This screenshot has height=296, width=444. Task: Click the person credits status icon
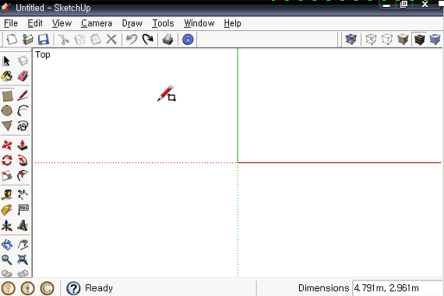pos(28,288)
